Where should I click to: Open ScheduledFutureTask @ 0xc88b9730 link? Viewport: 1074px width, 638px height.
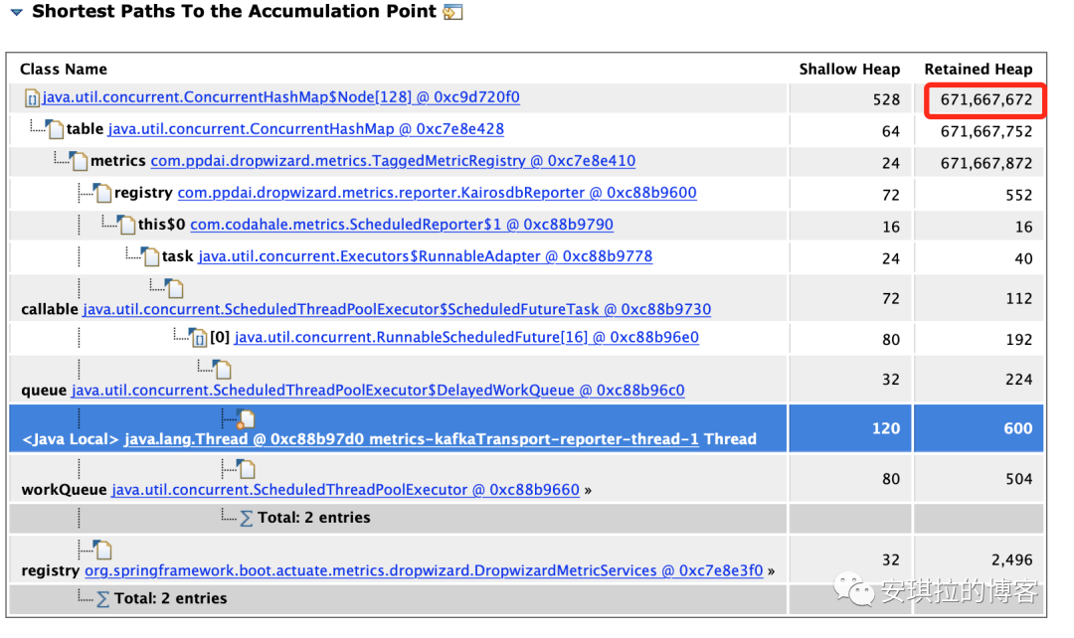(x=397, y=309)
